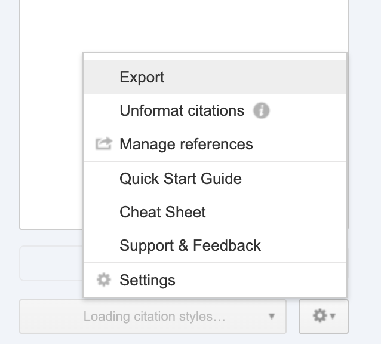Click the 'Loading citation styles…' placeholder text
381x344 pixels.
point(154,317)
